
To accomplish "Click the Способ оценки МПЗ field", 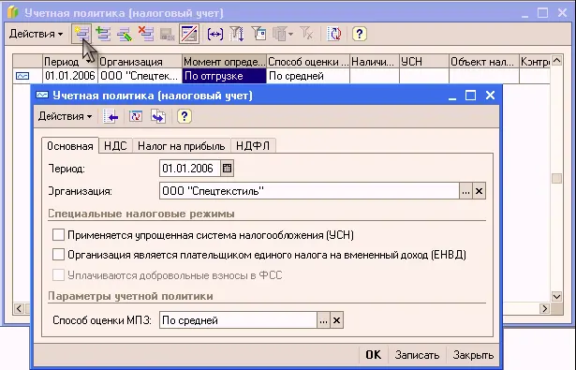I will [x=238, y=320].
